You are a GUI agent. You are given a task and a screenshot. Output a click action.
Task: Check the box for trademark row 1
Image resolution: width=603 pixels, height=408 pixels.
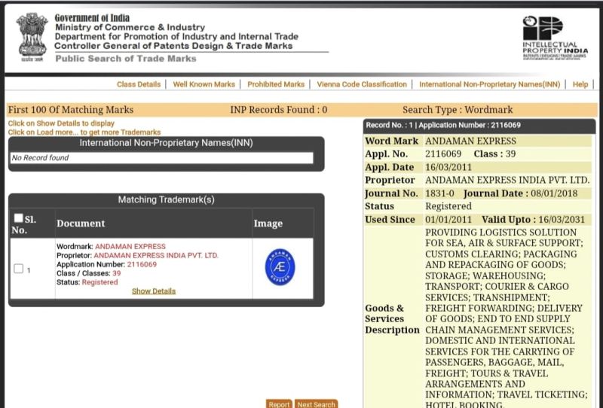19,269
